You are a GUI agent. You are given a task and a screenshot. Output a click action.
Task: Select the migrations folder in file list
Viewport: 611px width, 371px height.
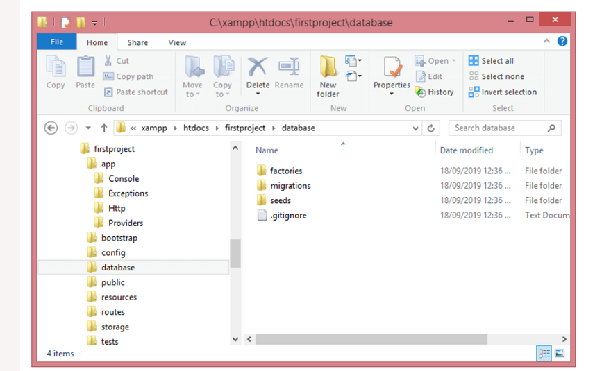[x=290, y=186]
